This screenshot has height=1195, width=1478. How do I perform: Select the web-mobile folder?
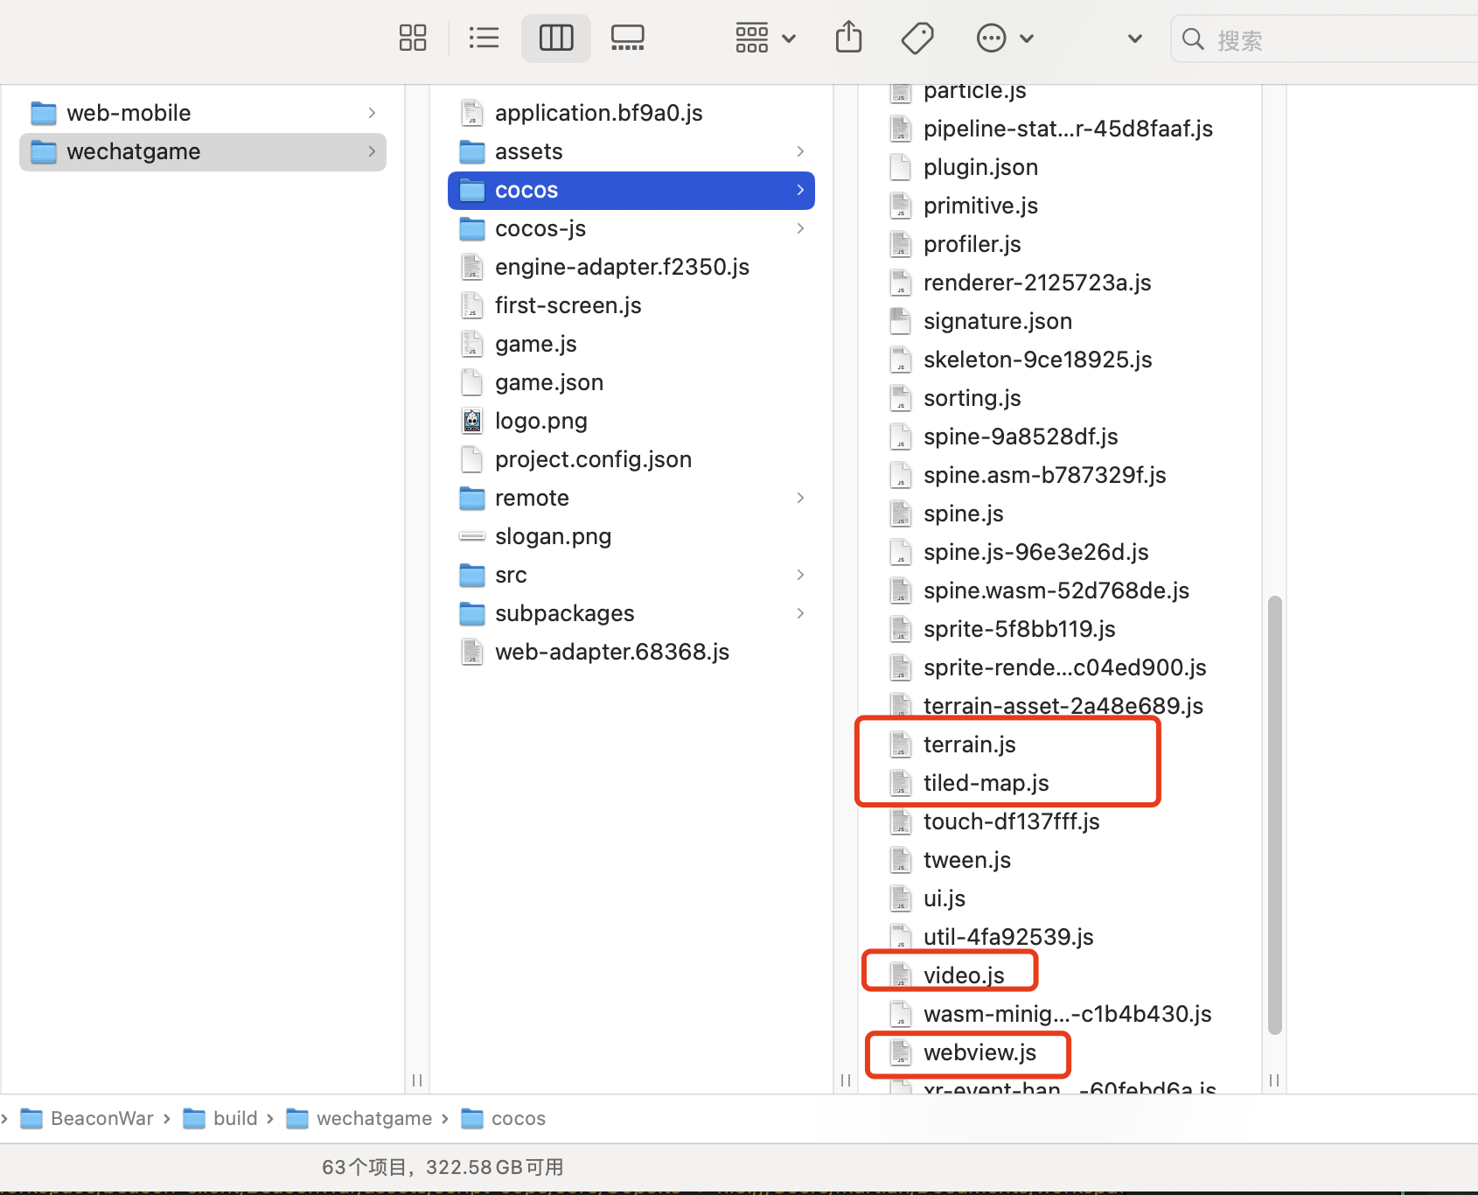click(x=202, y=113)
